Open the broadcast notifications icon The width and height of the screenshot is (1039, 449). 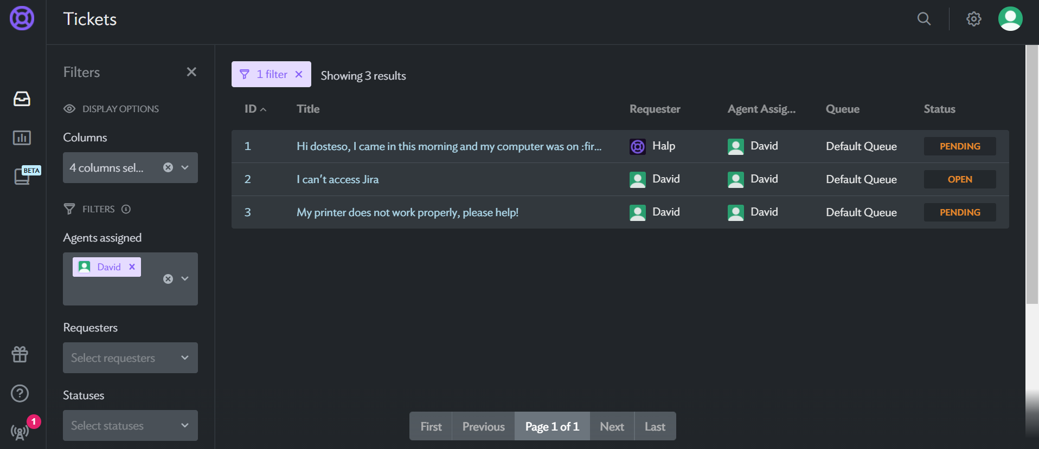tap(20, 432)
